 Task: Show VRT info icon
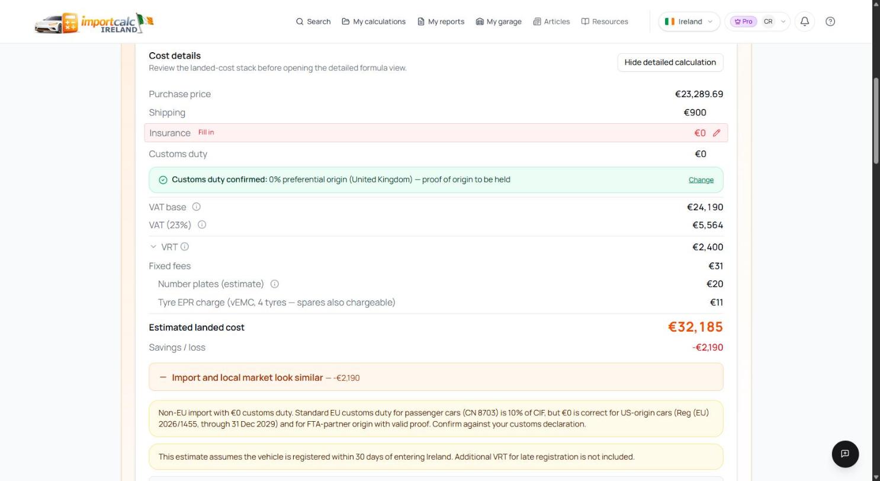coord(185,246)
